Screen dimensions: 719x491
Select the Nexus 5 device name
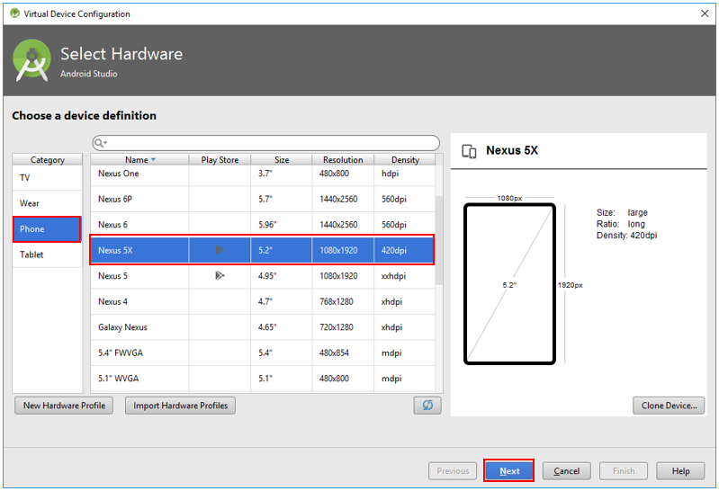pos(112,276)
